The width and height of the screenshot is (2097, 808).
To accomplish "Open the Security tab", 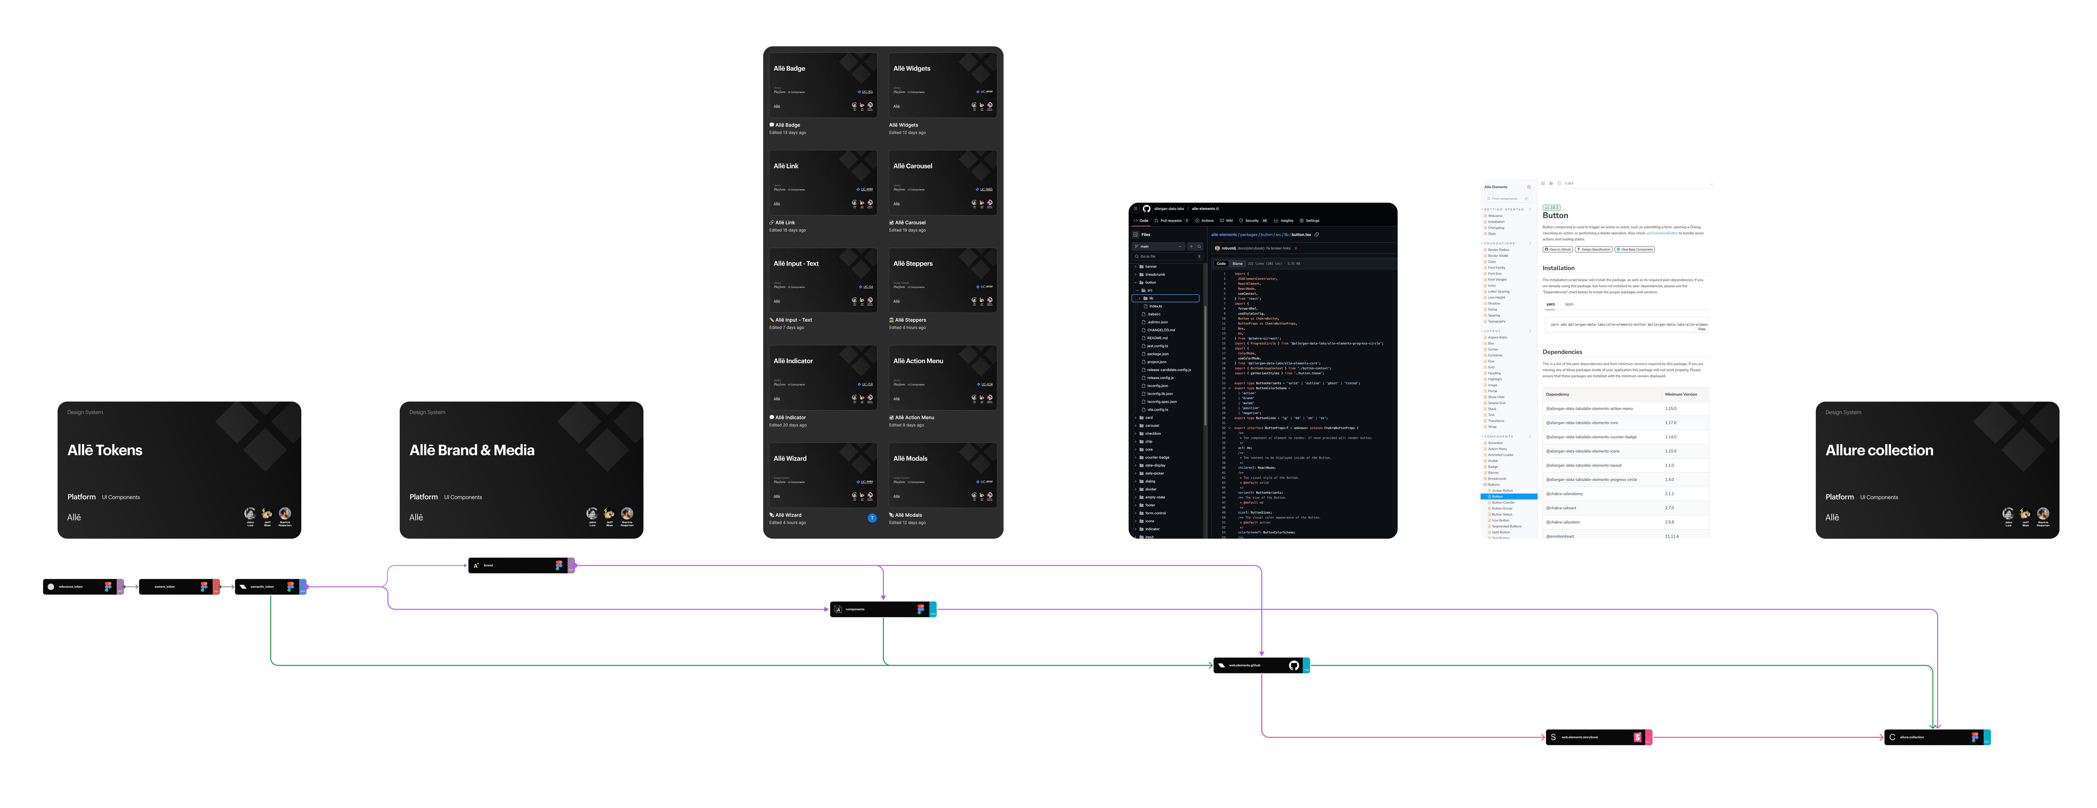I will (x=1254, y=221).
